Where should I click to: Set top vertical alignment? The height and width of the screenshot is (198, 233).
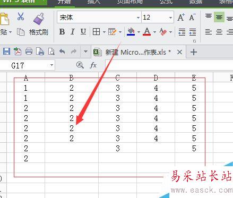209,16
